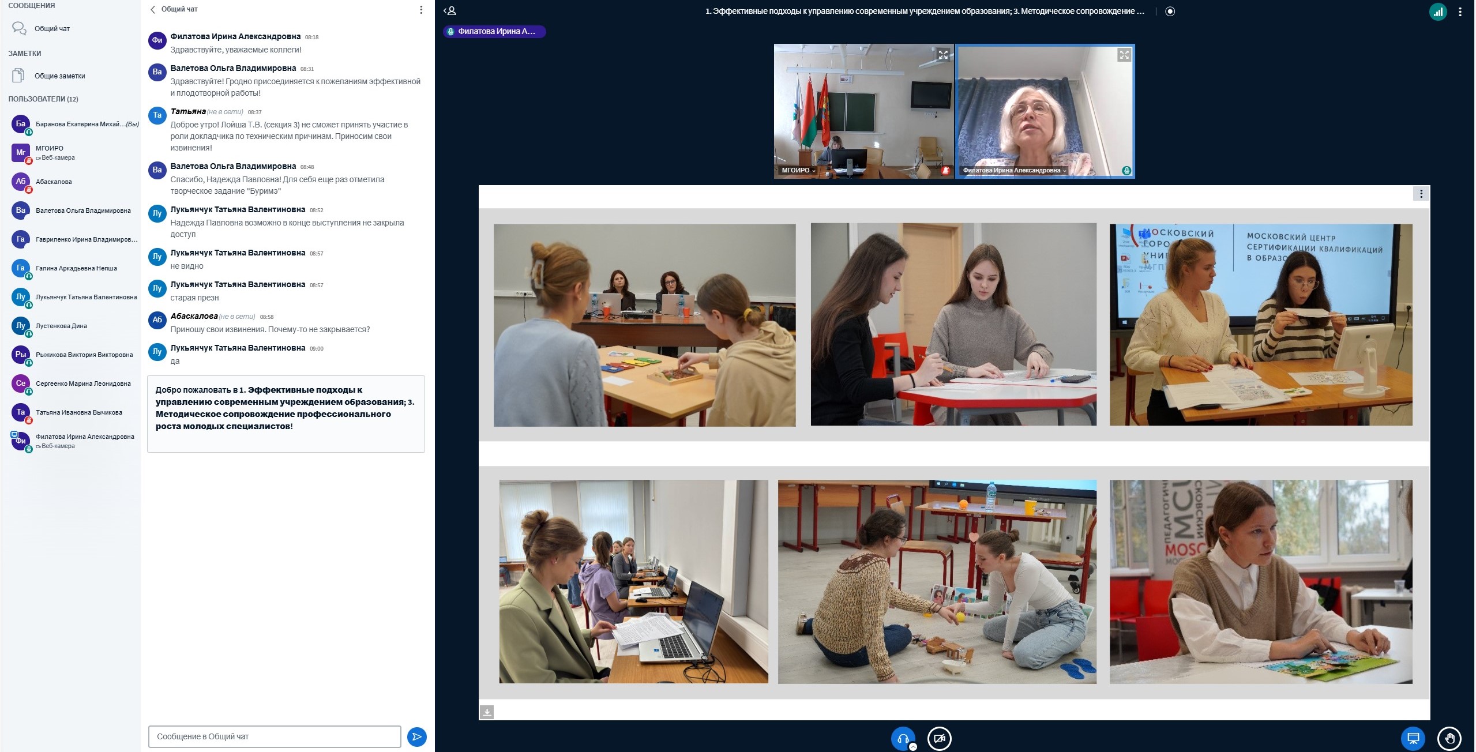Image resolution: width=1476 pixels, height=752 pixels.
Task: Toggle webcam sharing on
Action: (x=939, y=738)
